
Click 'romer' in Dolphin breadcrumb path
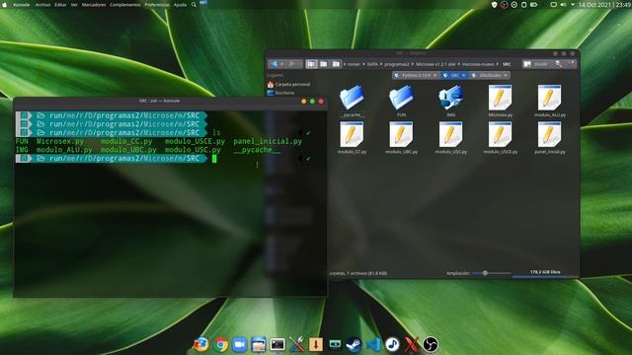pos(354,64)
